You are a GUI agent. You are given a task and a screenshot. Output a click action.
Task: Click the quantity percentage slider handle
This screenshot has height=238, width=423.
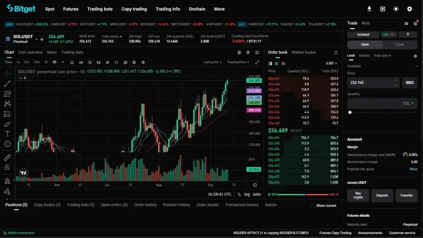[350, 112]
